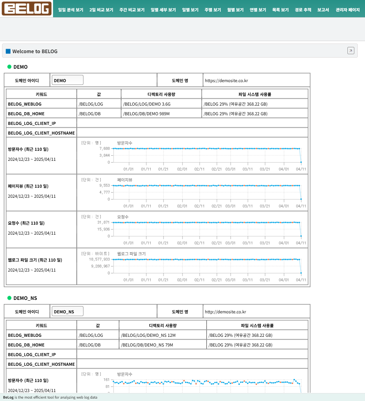Click the DEMO_NS section heading
365x401 pixels.
(25, 298)
